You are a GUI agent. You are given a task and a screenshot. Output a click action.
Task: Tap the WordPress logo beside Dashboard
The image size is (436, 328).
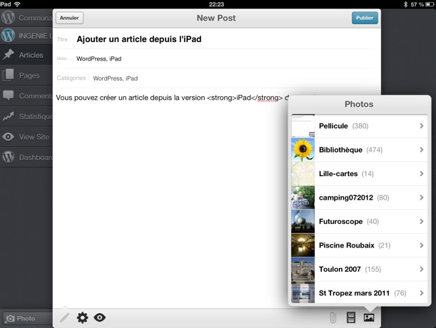(x=9, y=157)
